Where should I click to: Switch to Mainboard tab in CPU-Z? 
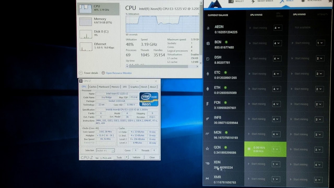(104, 87)
